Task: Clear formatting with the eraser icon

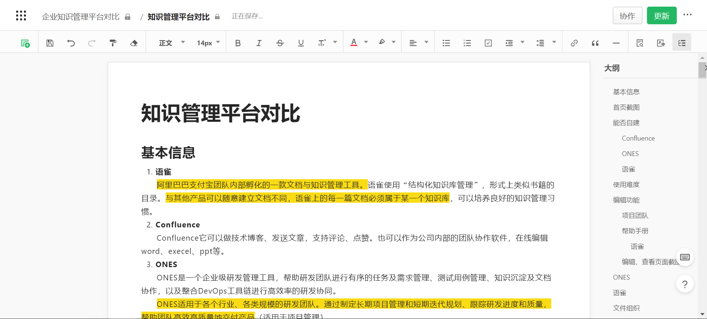Action: coord(134,43)
